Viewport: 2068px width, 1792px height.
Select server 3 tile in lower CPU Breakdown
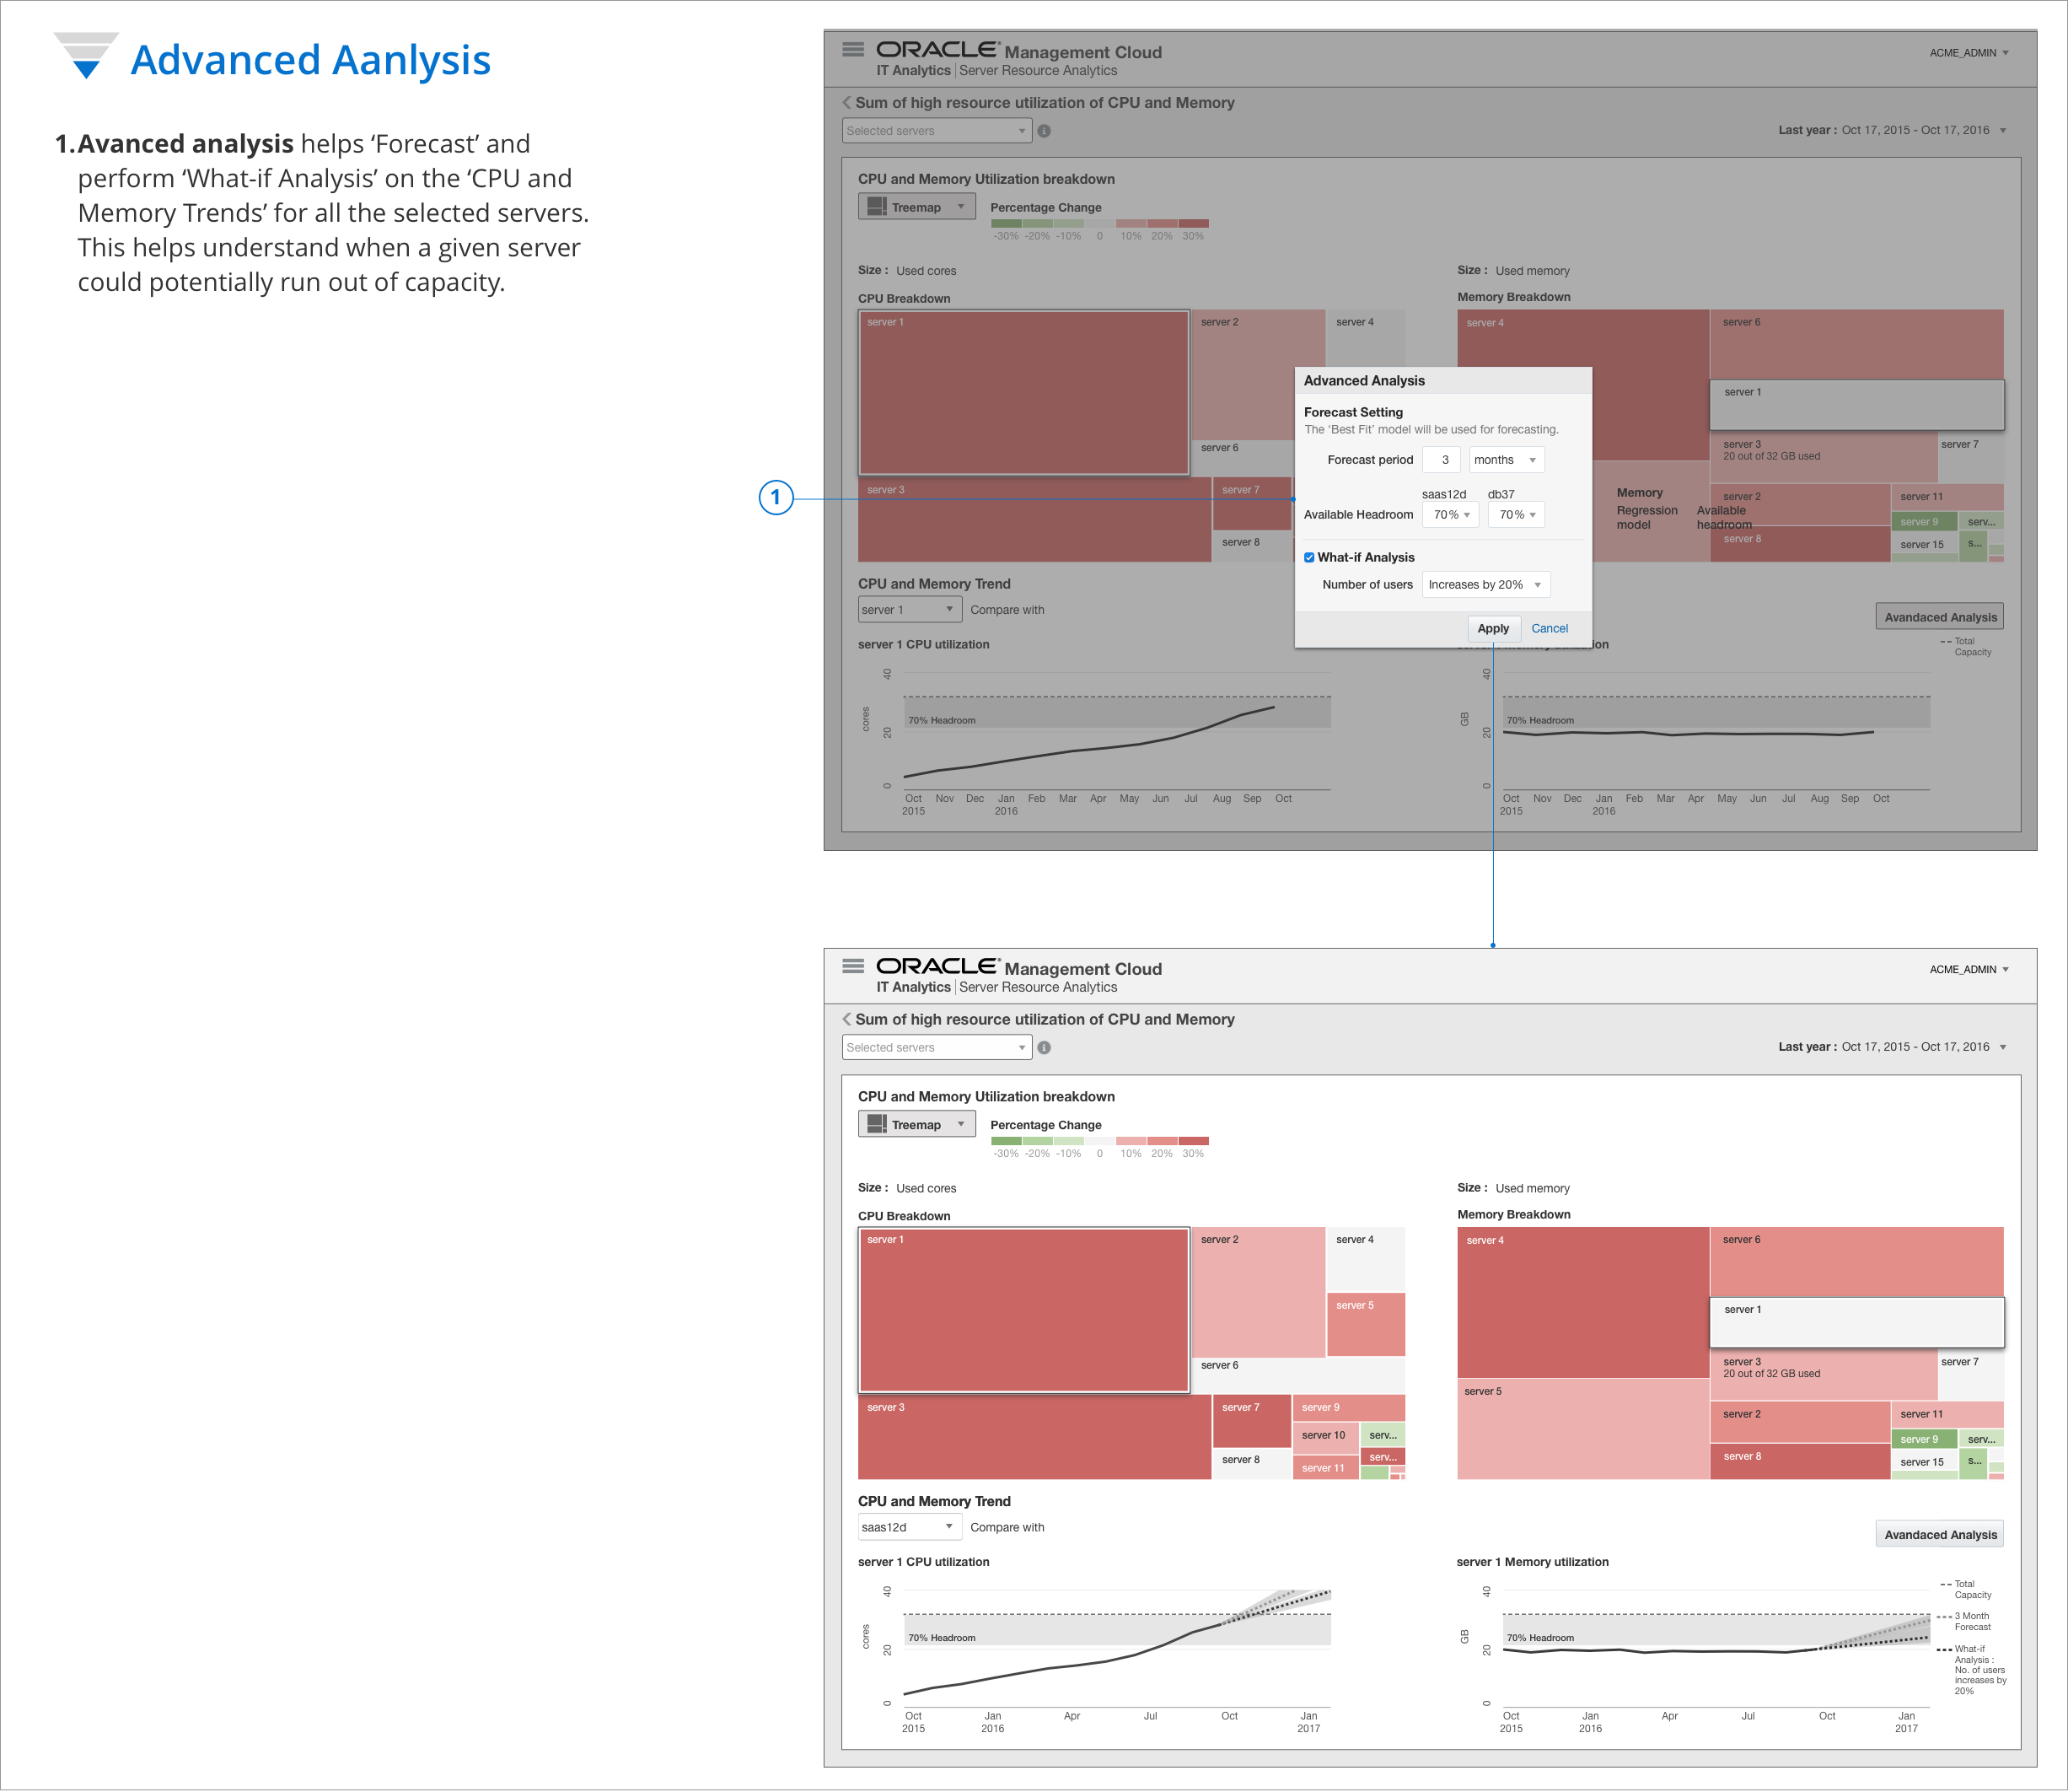point(1034,1437)
